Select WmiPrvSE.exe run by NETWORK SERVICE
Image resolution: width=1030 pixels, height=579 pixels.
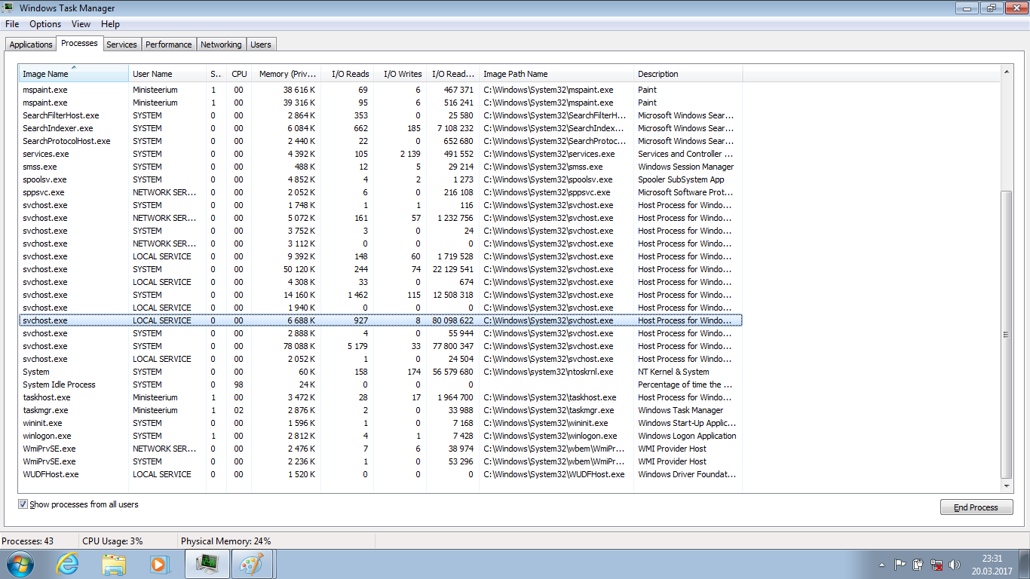[381, 449]
